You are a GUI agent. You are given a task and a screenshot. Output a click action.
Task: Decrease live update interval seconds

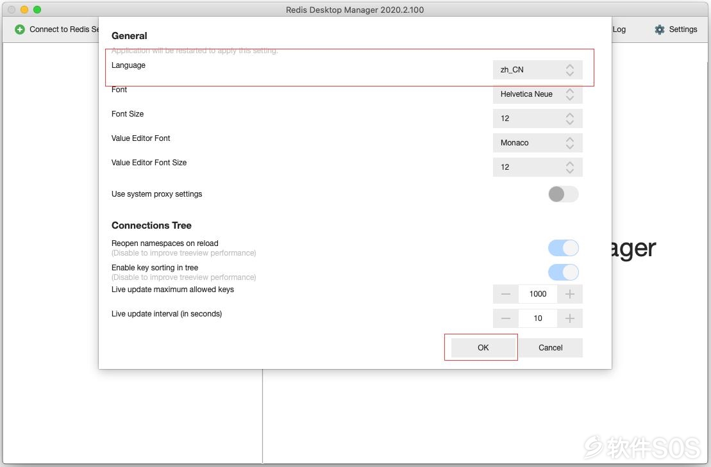coord(506,318)
